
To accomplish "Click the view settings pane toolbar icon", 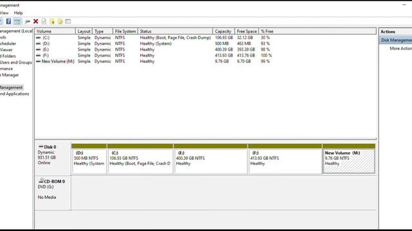I will pos(68,21).
